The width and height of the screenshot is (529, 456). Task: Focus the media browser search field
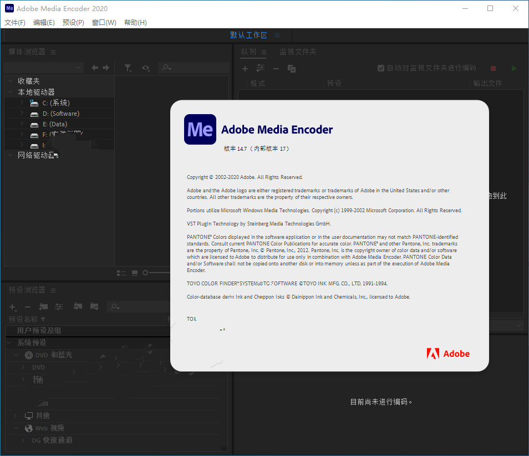click(x=194, y=68)
